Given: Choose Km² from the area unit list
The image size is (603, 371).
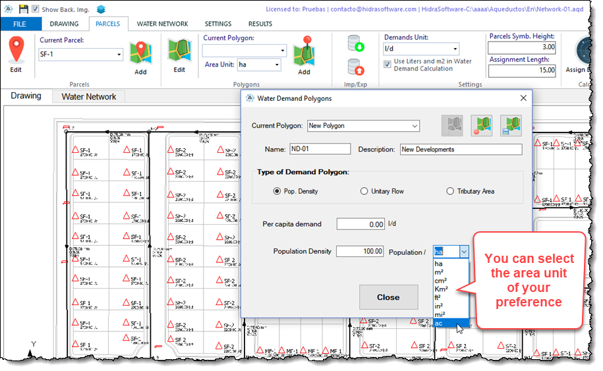Looking at the screenshot, I should pos(441,289).
